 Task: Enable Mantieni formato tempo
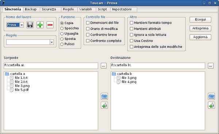coord(131,23)
